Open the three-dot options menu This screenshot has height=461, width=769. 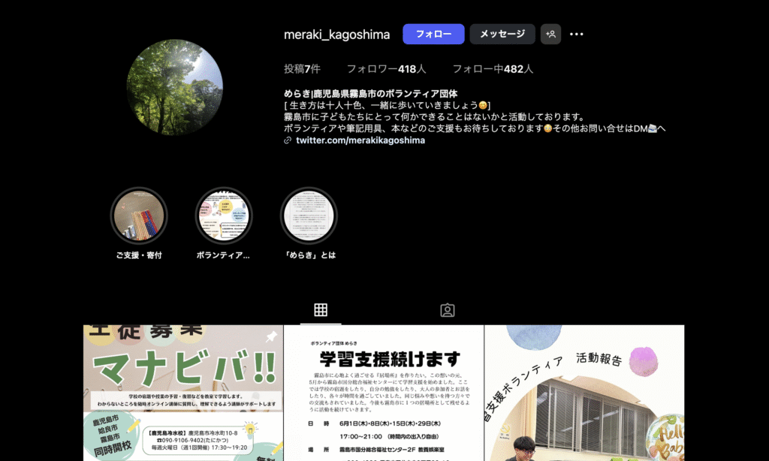click(576, 34)
